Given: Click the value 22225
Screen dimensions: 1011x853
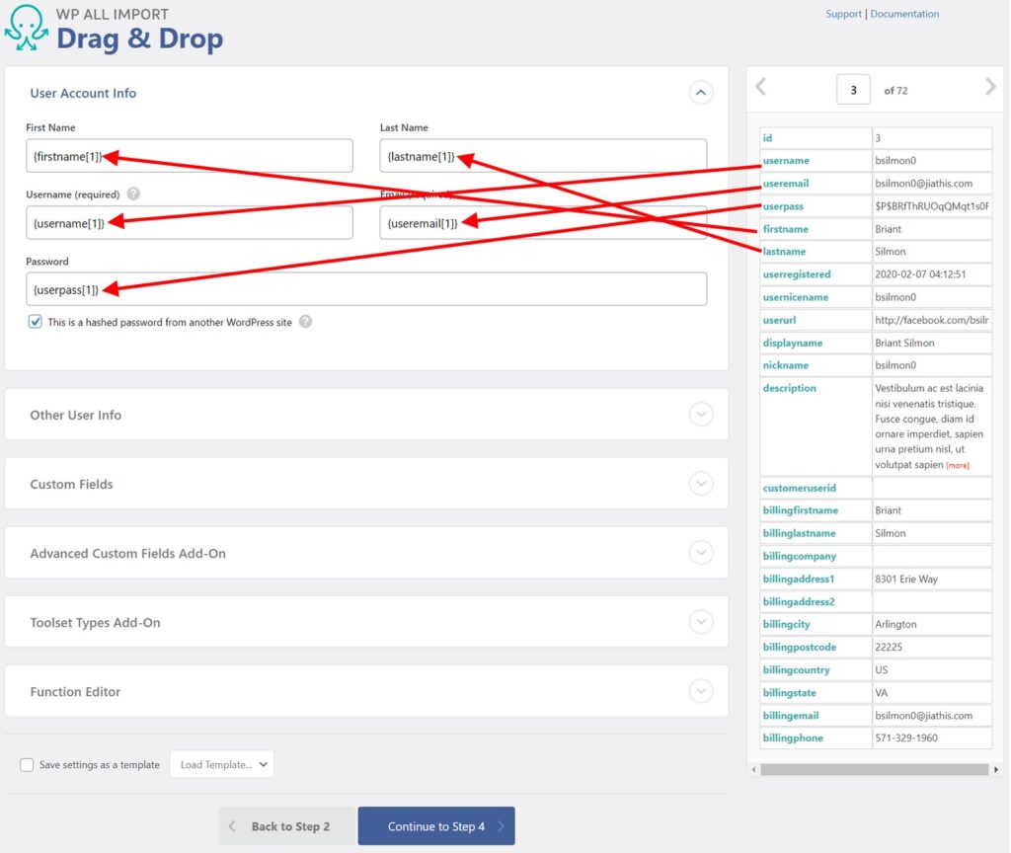Looking at the screenshot, I should (889, 647).
